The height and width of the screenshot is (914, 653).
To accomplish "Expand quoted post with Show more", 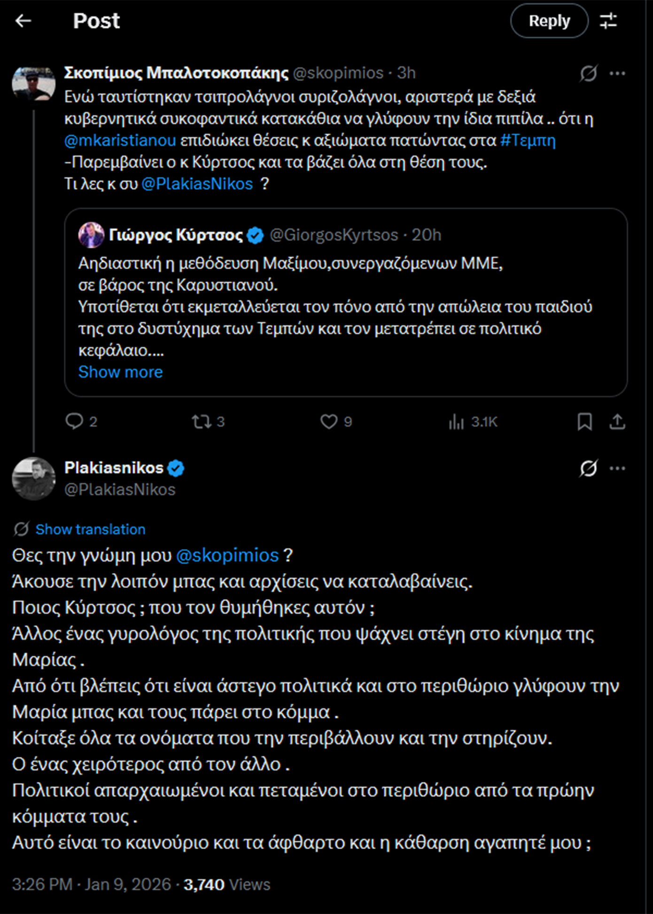I will pyautogui.click(x=120, y=372).
